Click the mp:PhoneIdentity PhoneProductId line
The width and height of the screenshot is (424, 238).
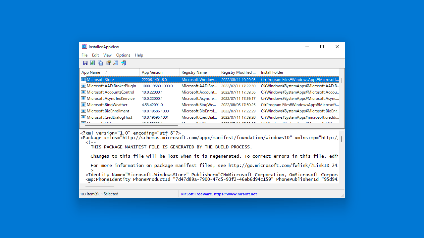(212, 179)
